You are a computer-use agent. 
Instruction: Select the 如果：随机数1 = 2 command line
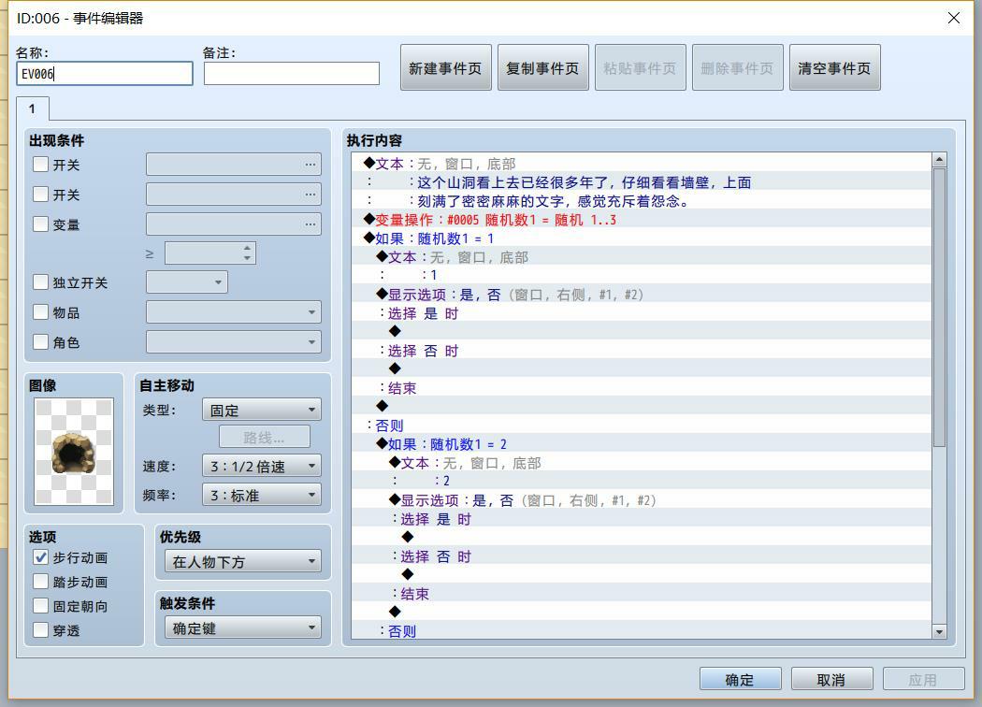pyautogui.click(x=642, y=444)
